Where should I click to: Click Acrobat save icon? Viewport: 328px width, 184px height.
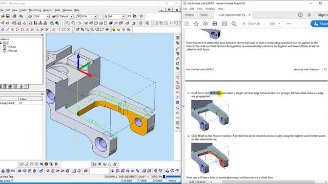pyautogui.click(x=187, y=24)
